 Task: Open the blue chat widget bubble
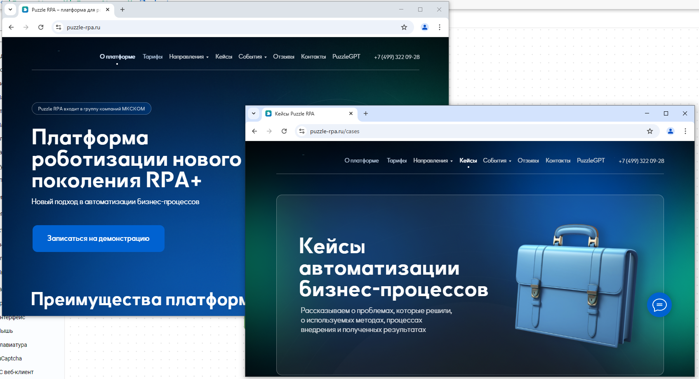tap(659, 305)
